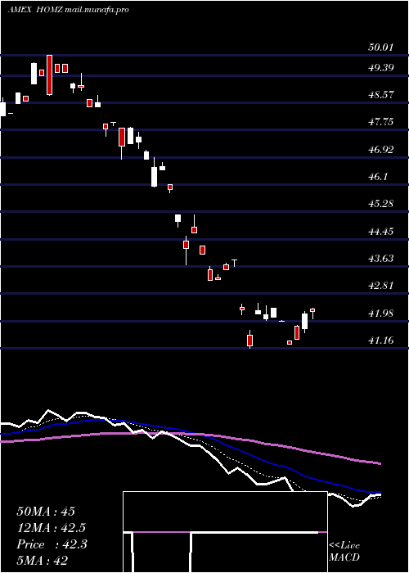Image resolution: width=409 pixels, height=573 pixels.
Task: Click the Price : 42.3 readout
Action: (x=52, y=544)
